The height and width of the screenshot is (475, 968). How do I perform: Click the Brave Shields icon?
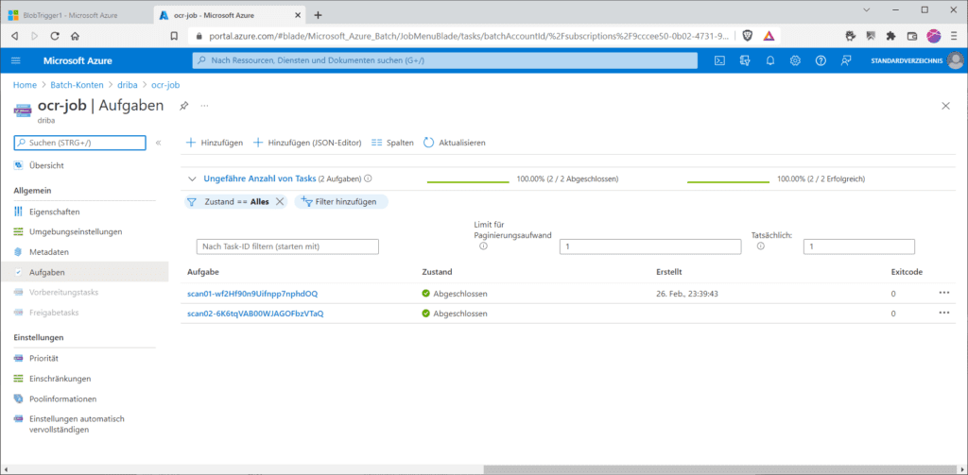[x=748, y=36]
